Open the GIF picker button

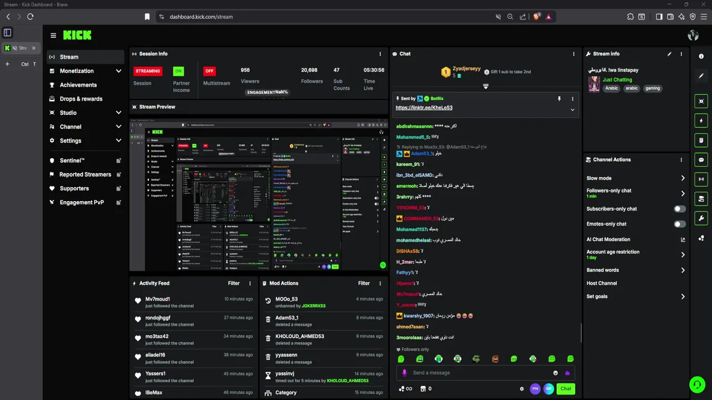548,389
